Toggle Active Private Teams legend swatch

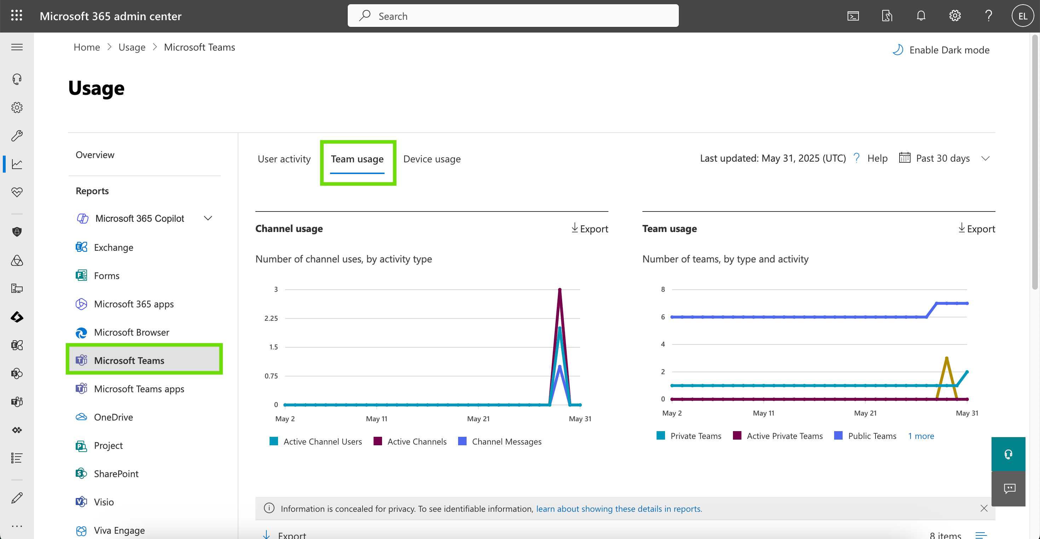coord(737,436)
